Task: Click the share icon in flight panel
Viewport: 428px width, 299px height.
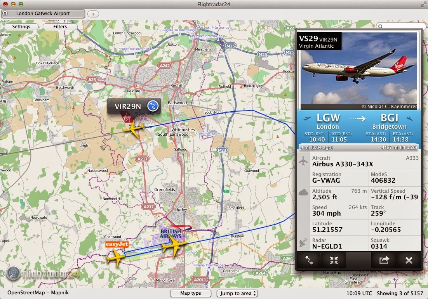Action: (384, 260)
